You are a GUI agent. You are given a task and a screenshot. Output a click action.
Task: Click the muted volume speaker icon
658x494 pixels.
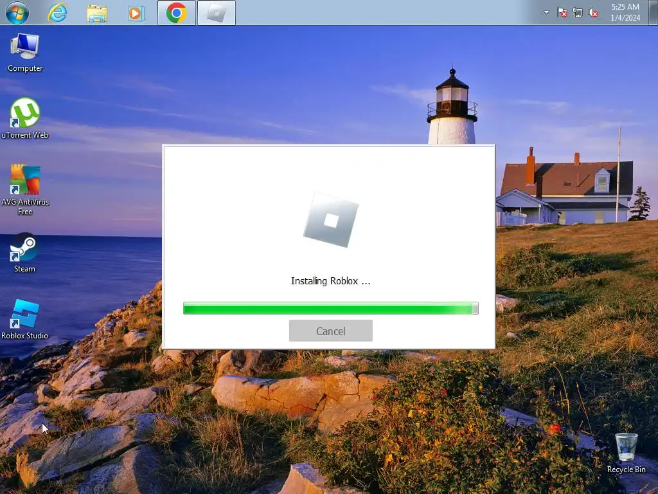click(x=593, y=13)
